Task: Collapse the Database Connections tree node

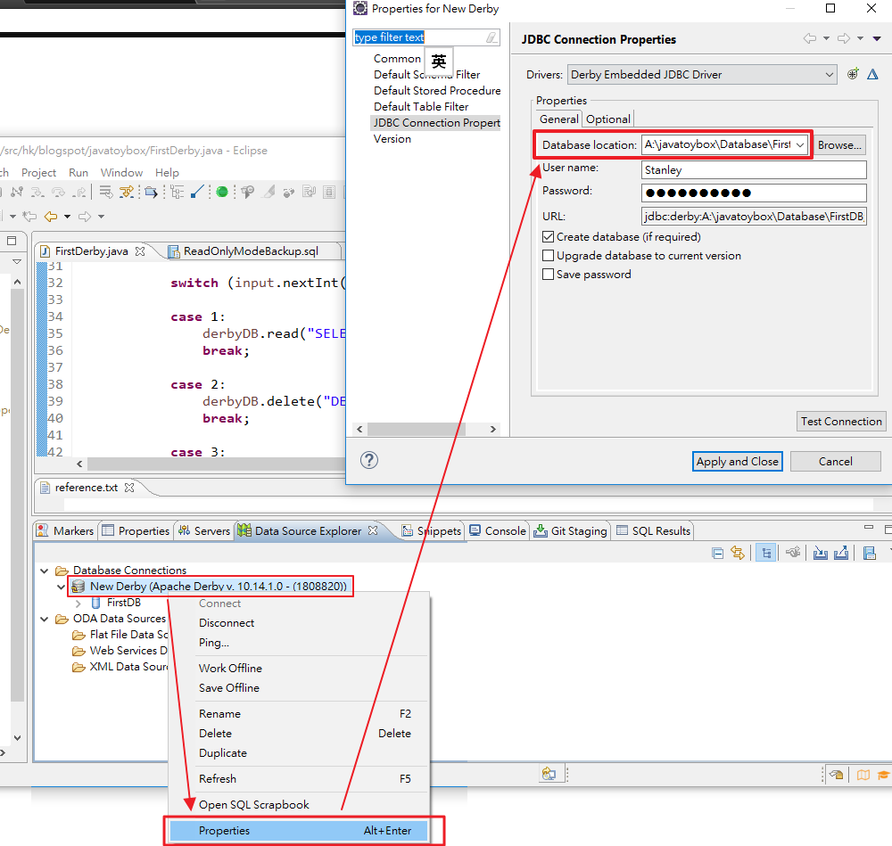Action: click(44, 571)
